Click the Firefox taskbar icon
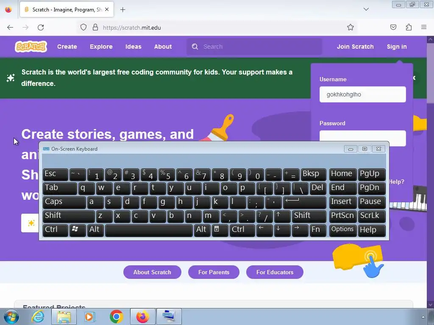434x325 pixels. tap(142, 317)
